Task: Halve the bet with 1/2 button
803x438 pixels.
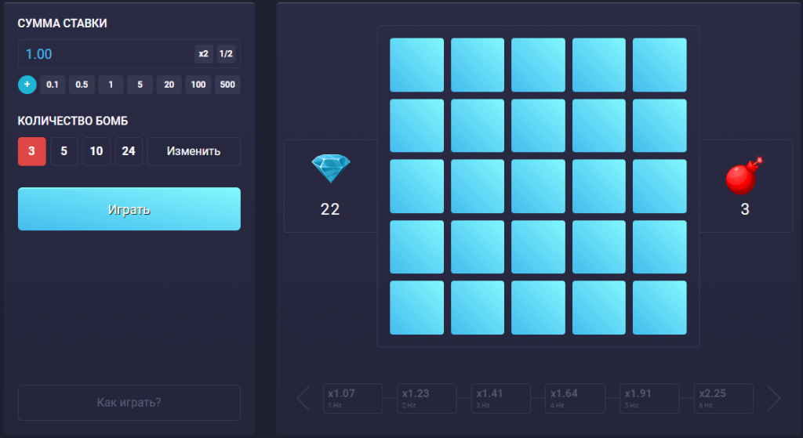Action: coord(226,54)
